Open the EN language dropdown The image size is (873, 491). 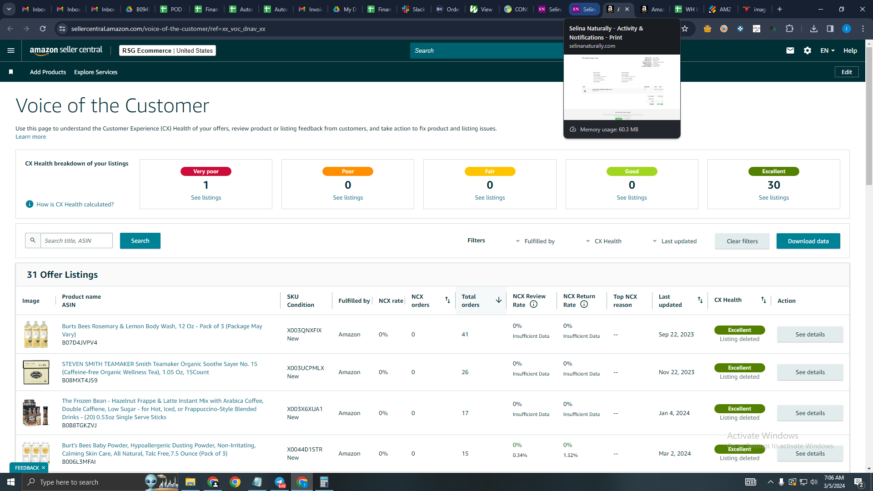click(828, 50)
